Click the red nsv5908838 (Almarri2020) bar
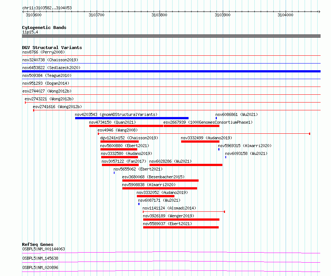The height and width of the screenshot is (276, 331). click(160, 188)
